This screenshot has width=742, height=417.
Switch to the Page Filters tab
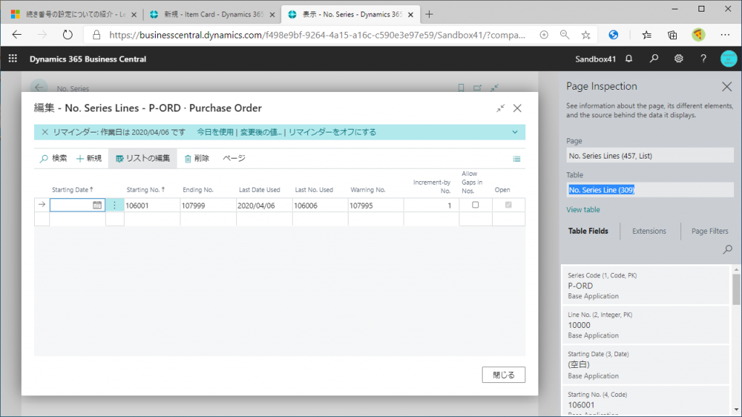click(710, 231)
